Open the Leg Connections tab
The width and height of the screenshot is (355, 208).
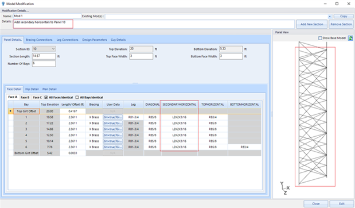click(67, 40)
